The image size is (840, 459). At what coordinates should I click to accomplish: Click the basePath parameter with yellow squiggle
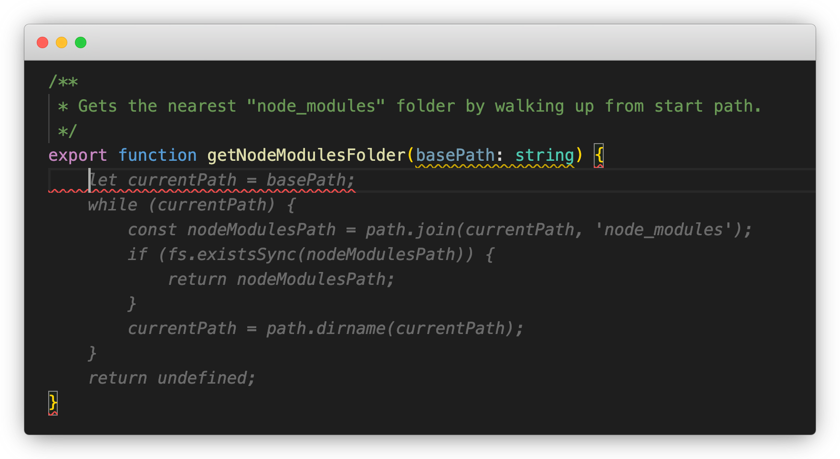tap(455, 156)
